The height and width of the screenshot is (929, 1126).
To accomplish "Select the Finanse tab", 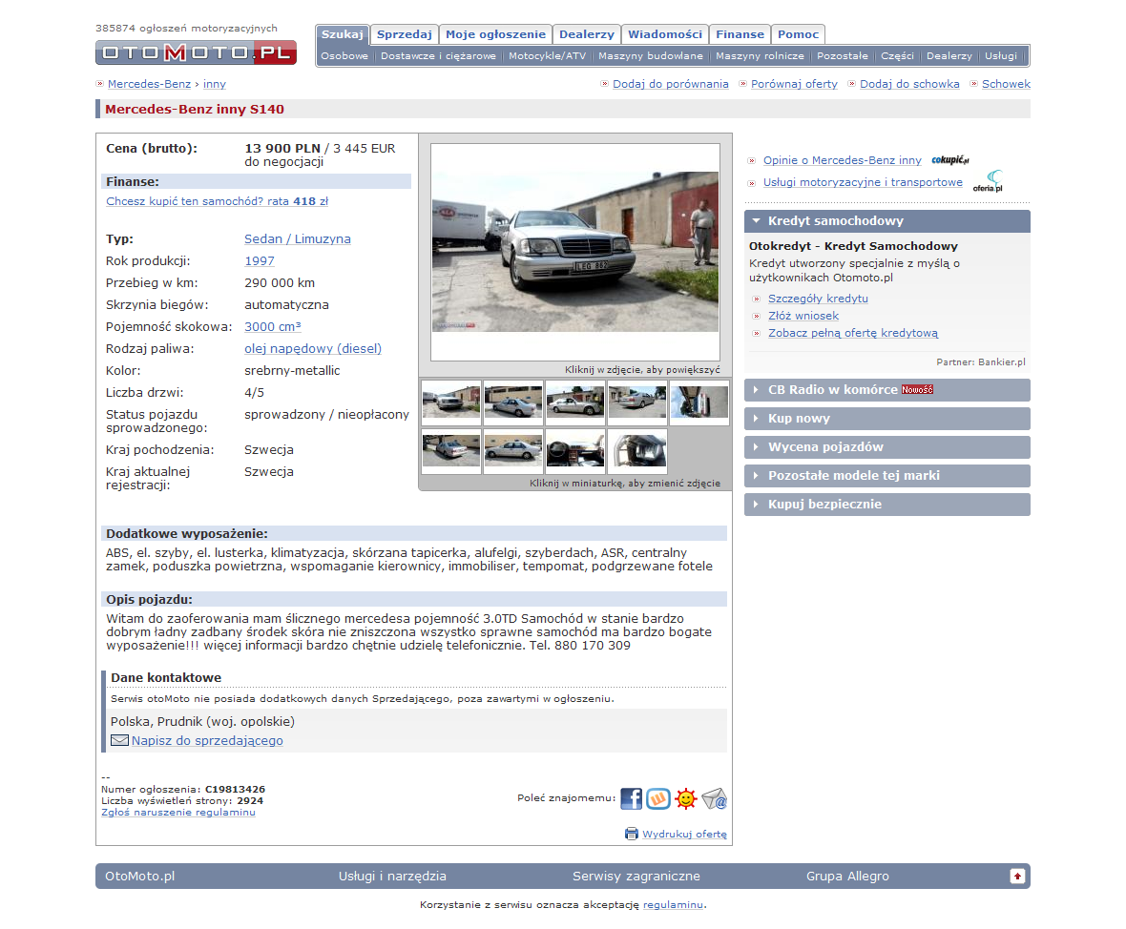I will (740, 34).
